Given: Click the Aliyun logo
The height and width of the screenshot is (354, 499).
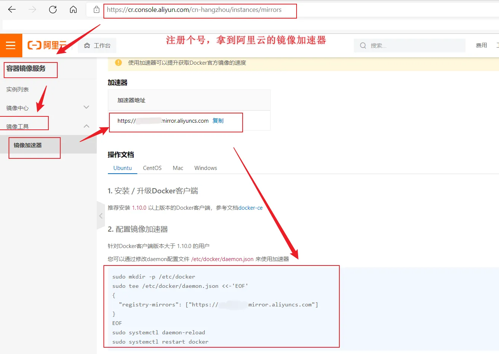Looking at the screenshot, I should [47, 45].
